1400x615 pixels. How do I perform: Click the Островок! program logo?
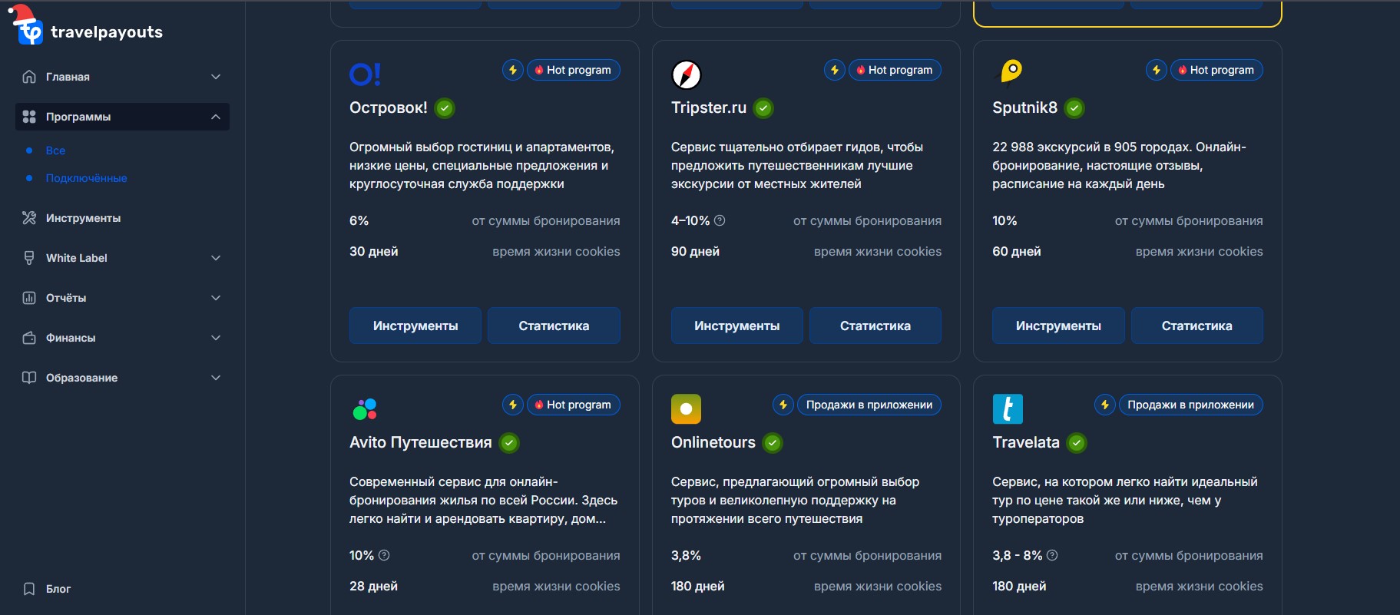click(365, 74)
